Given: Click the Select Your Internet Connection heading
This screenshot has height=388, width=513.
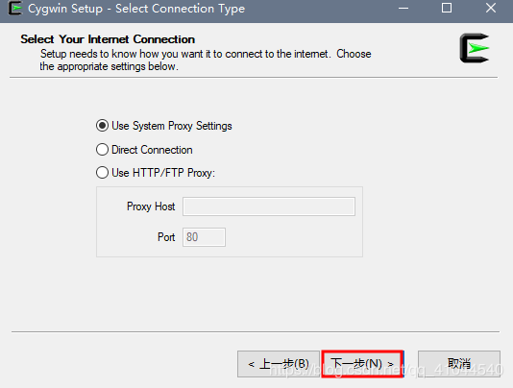Looking at the screenshot, I should 108,39.
